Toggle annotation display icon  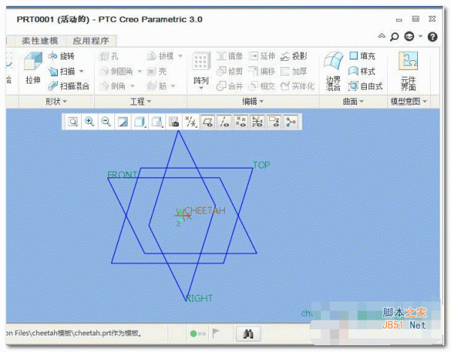pos(274,122)
